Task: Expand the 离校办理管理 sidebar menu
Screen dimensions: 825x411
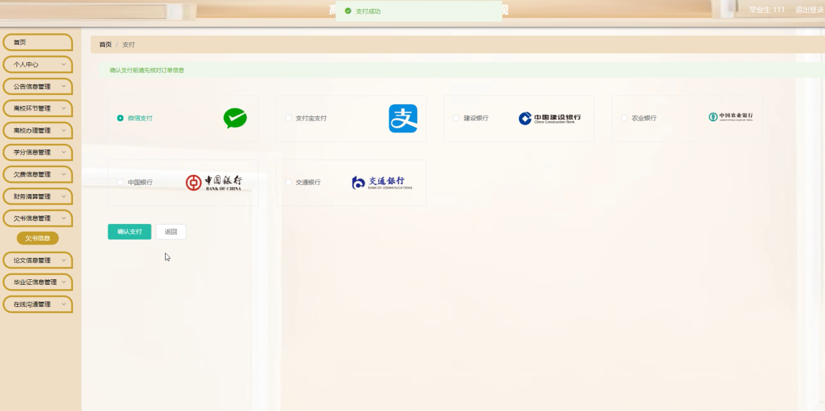Action: pos(38,130)
